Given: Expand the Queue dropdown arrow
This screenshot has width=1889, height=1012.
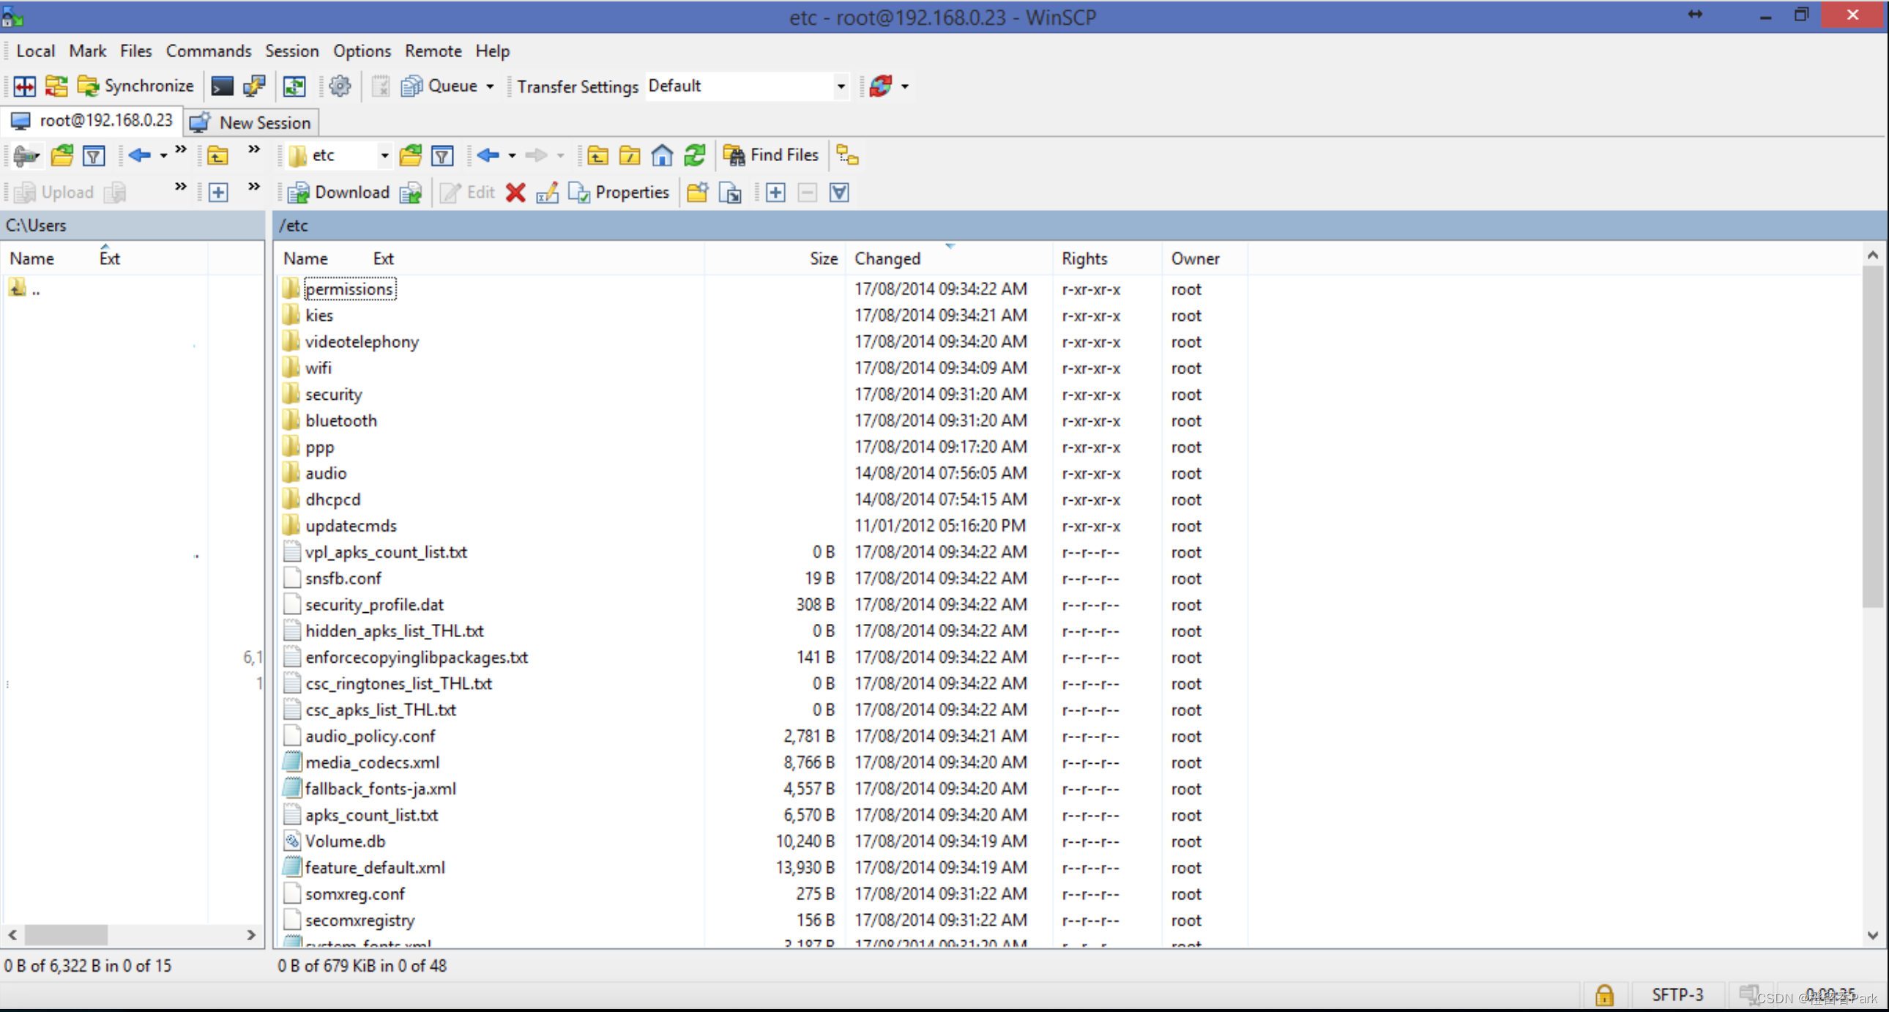Looking at the screenshot, I should tap(490, 86).
